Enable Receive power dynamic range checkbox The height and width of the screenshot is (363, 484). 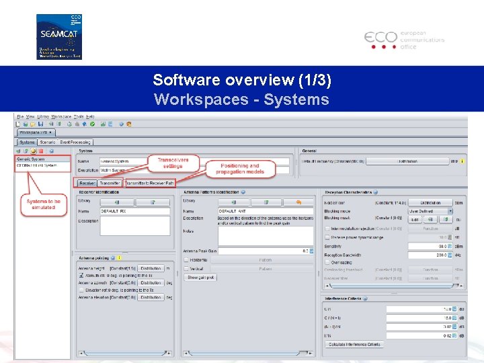click(327, 237)
